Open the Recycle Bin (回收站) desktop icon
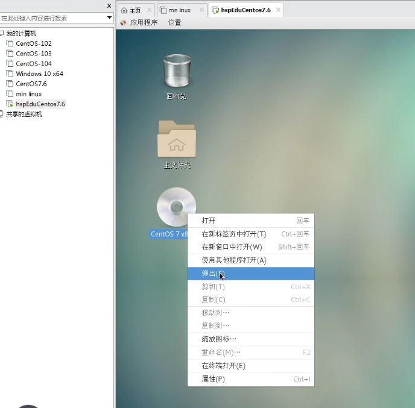The image size is (415, 408). tap(177, 71)
